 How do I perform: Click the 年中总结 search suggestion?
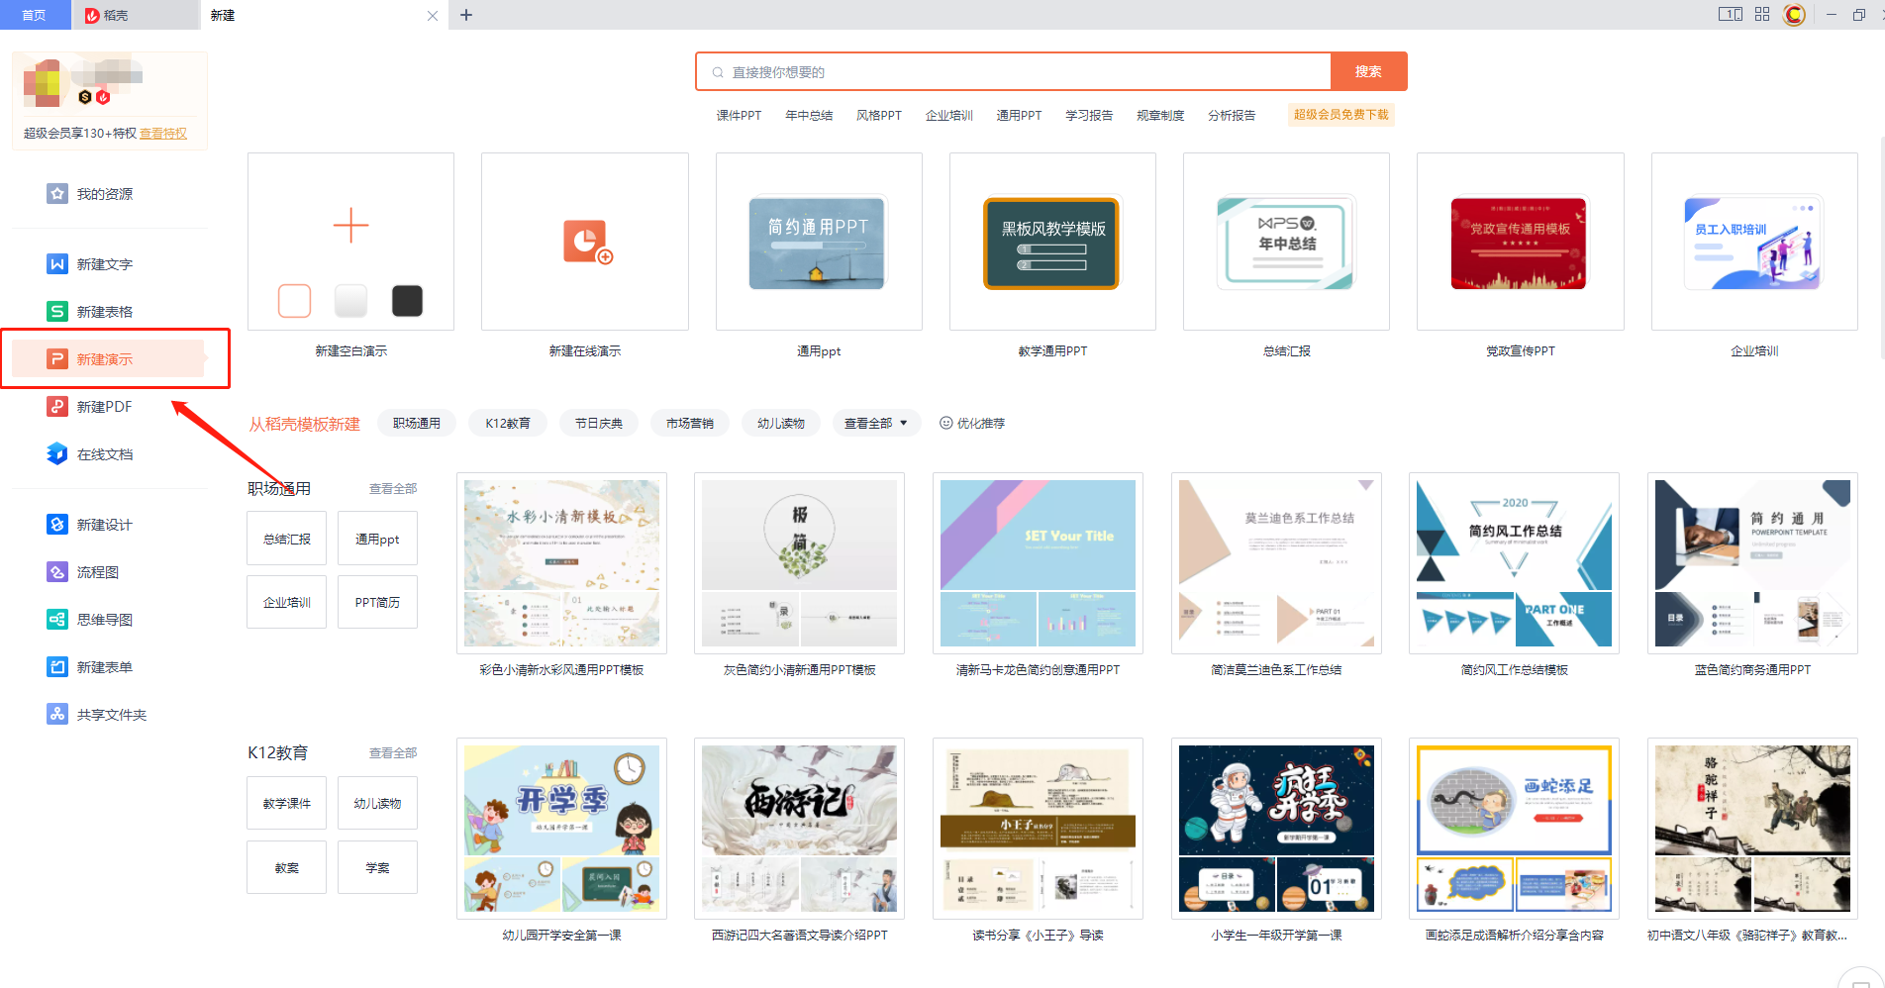pos(809,116)
